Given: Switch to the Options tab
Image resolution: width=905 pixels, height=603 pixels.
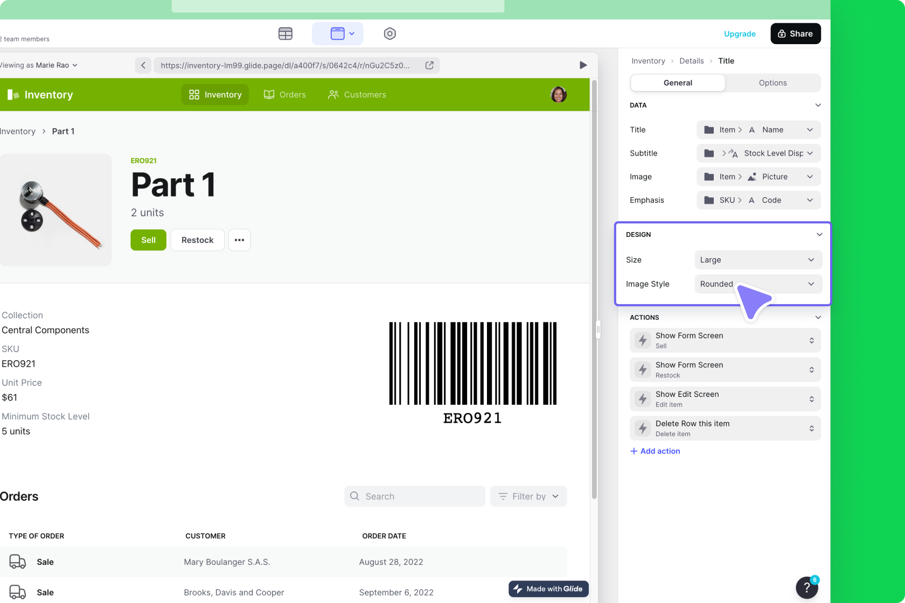Looking at the screenshot, I should point(772,83).
